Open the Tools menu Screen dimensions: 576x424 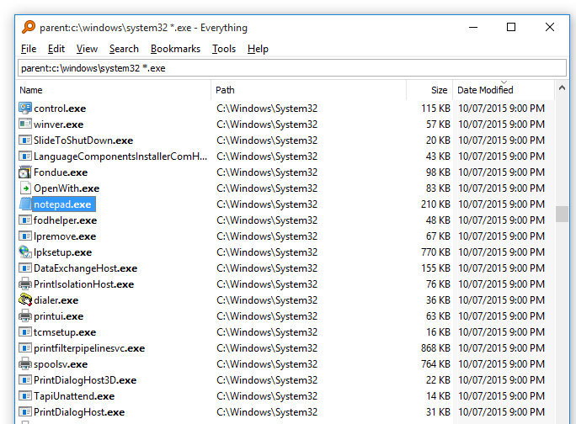(224, 49)
